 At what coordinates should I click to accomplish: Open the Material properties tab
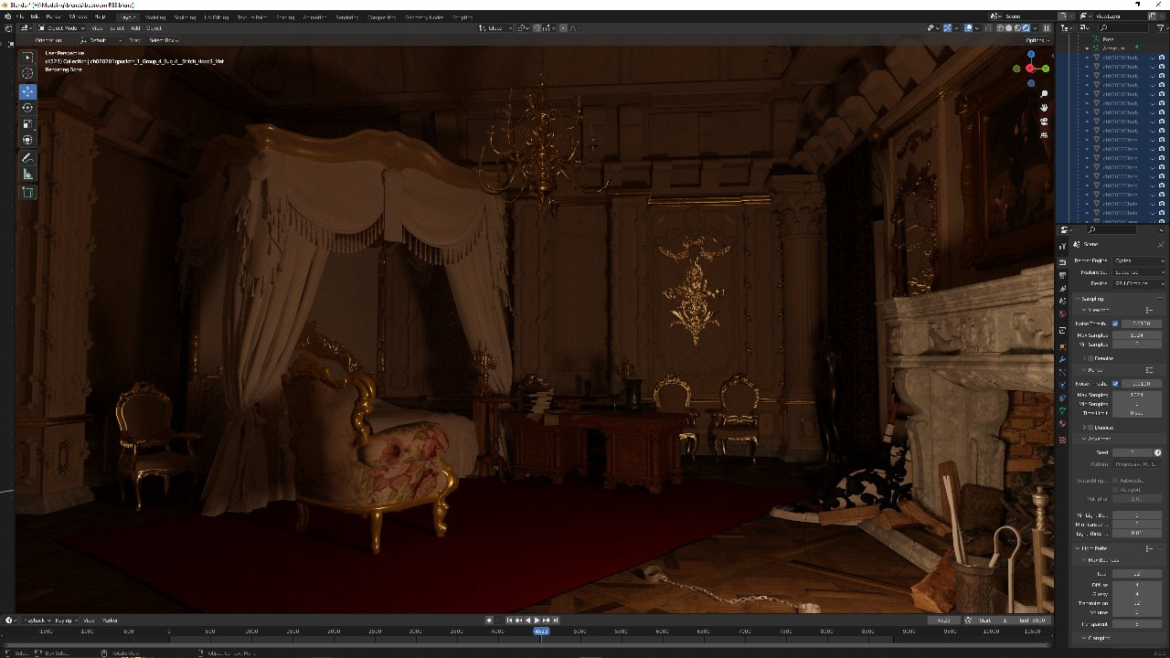tap(1062, 424)
